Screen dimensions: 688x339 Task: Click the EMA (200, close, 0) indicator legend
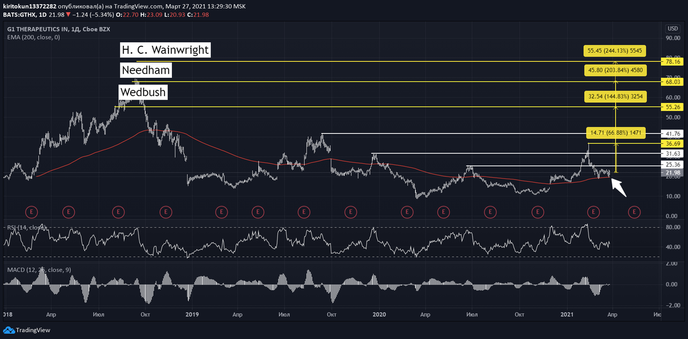33,37
